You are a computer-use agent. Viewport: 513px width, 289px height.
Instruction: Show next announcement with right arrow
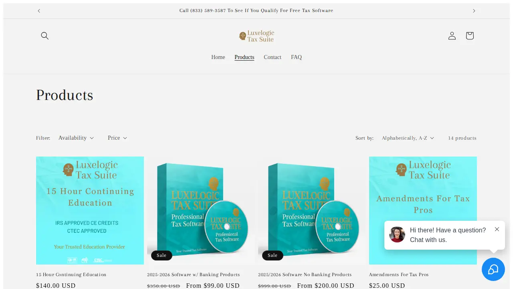click(x=474, y=11)
